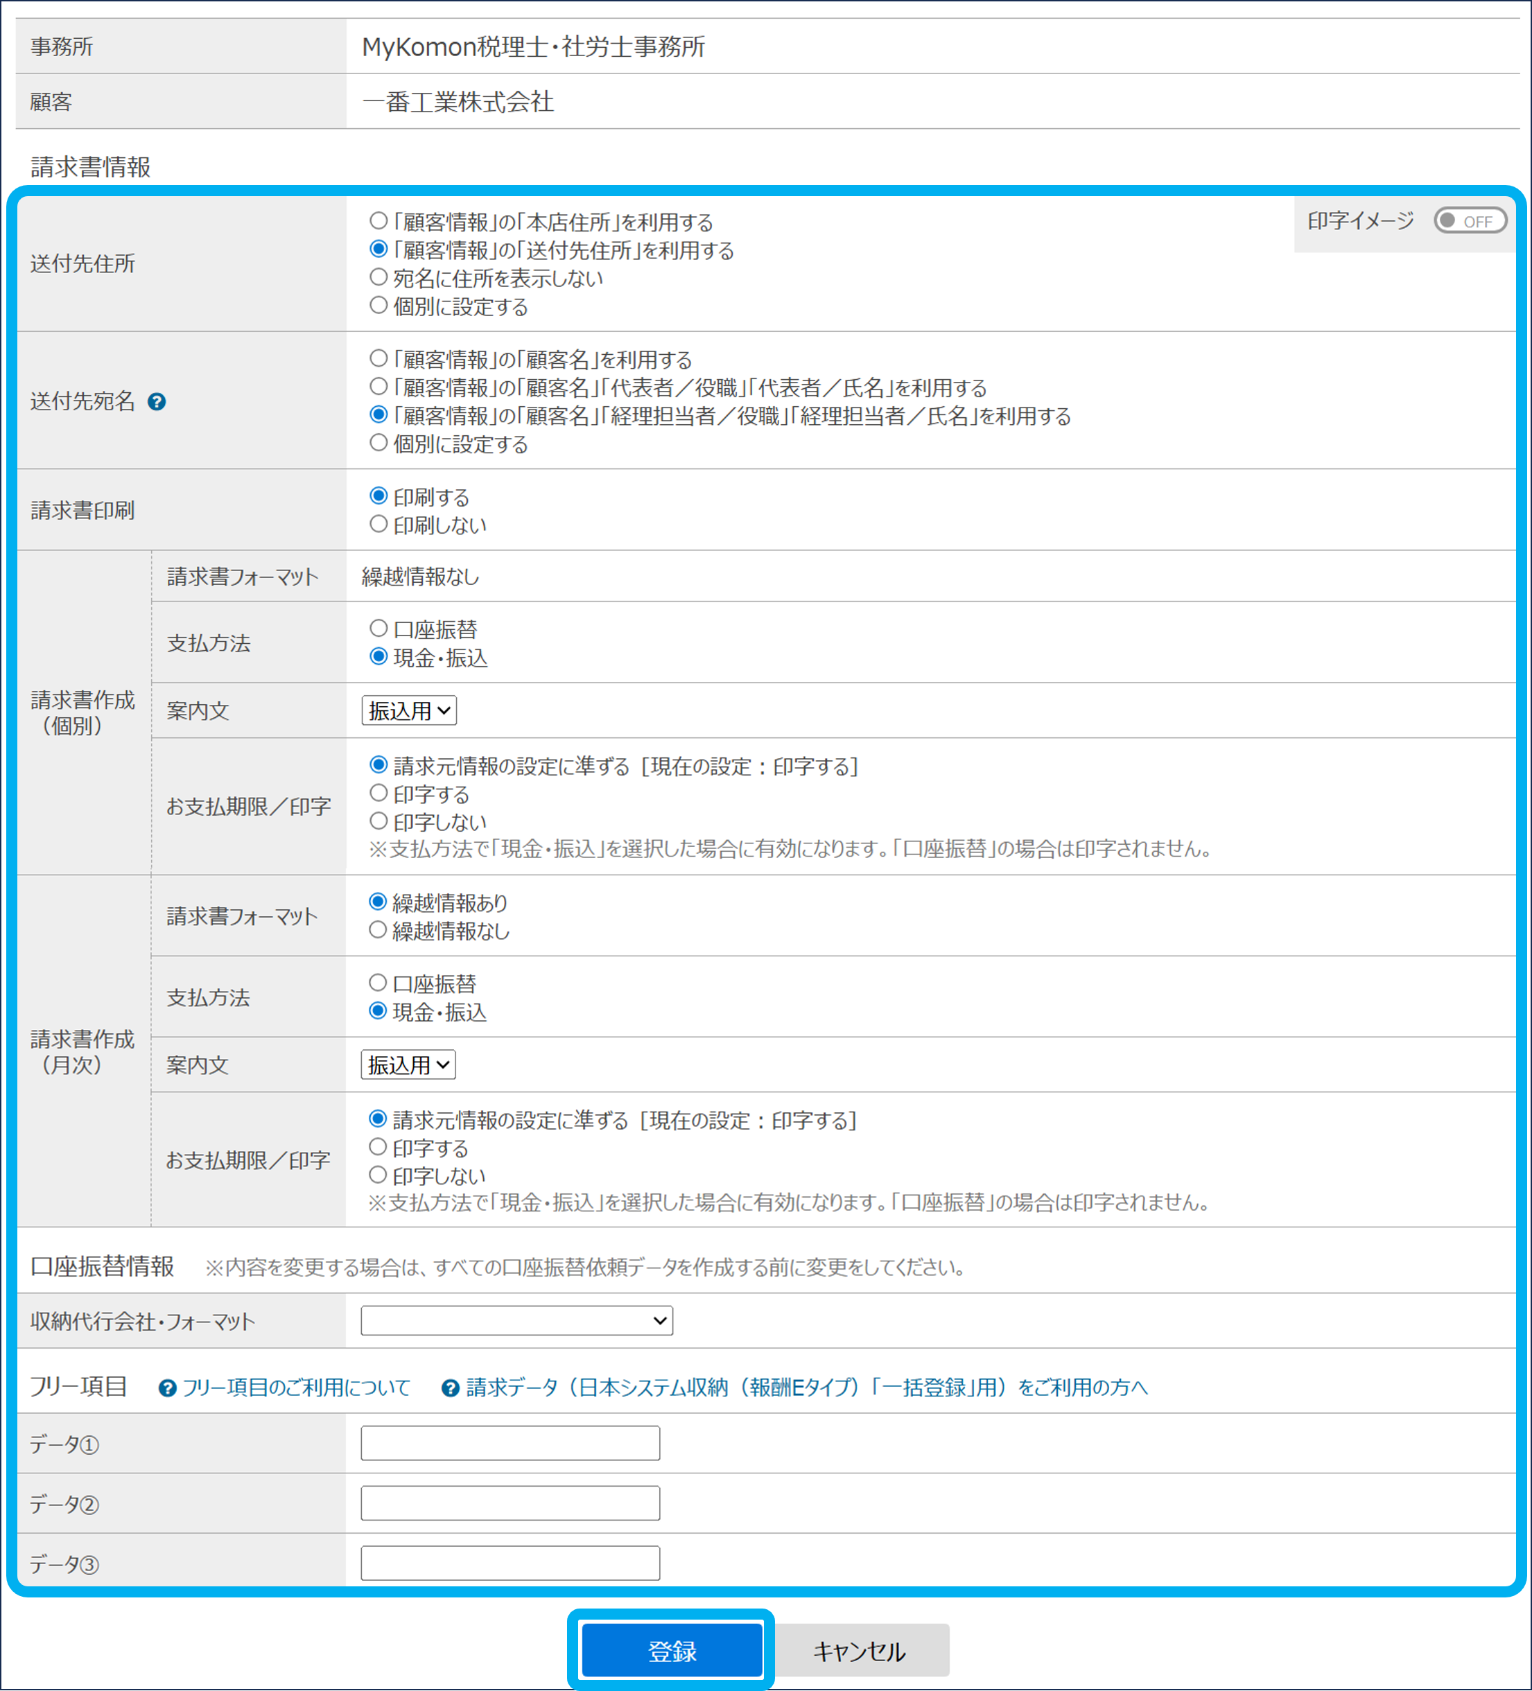Expand 収納代行会社・フォーマット dropdown
Viewport: 1532px width, 1691px height.
pyautogui.click(x=516, y=1321)
